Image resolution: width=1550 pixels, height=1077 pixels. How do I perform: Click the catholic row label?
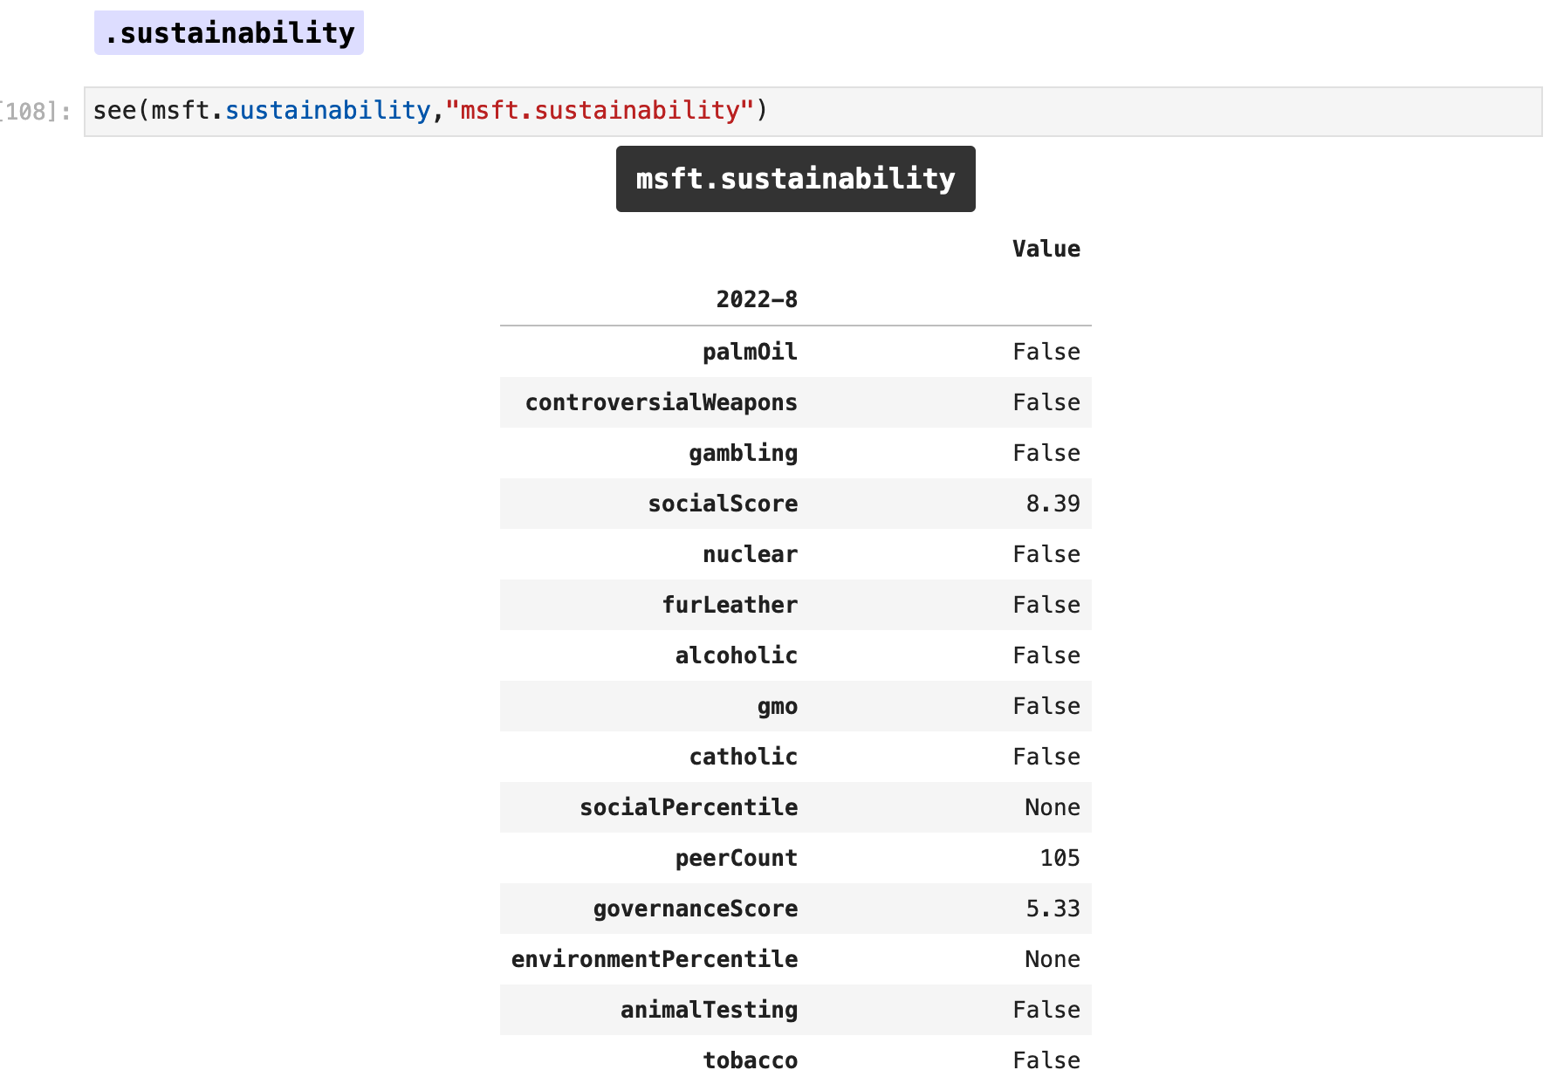click(x=743, y=757)
